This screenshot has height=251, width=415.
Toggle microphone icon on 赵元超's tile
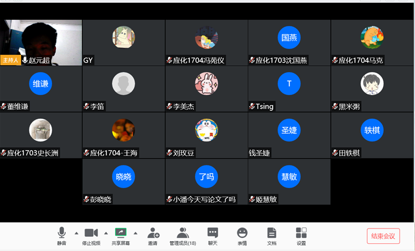pos(25,60)
